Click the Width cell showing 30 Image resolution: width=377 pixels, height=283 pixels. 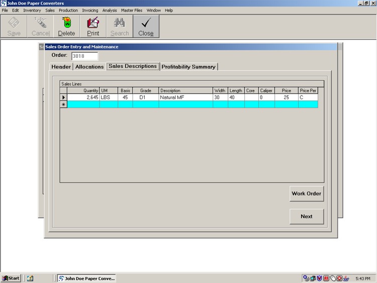[220, 98]
